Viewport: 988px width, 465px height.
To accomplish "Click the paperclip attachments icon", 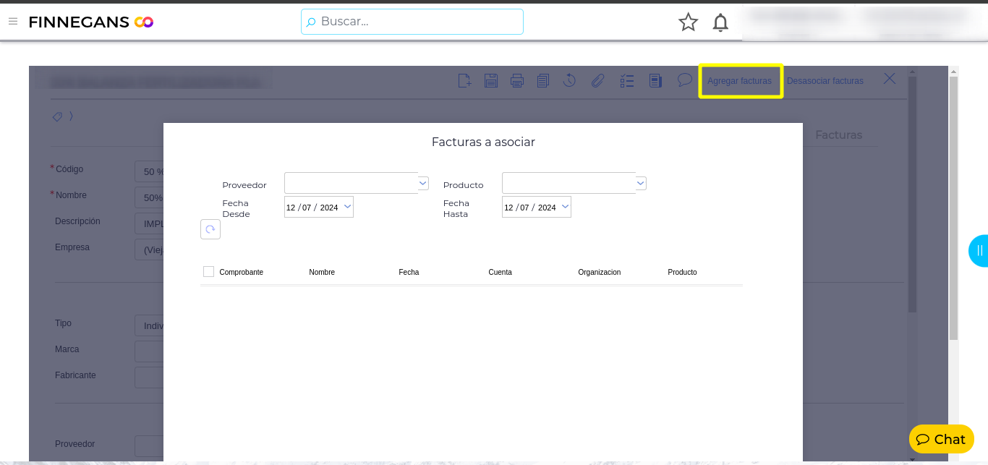I will pos(597,80).
